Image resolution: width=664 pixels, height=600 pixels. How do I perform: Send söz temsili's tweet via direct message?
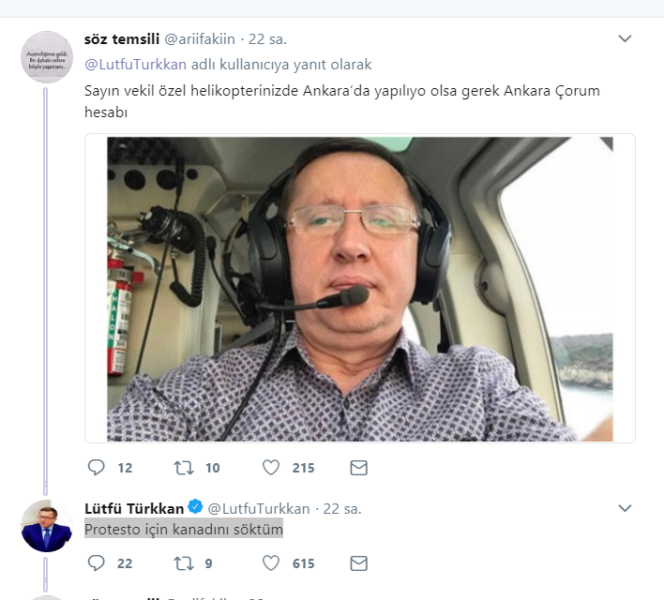358,467
